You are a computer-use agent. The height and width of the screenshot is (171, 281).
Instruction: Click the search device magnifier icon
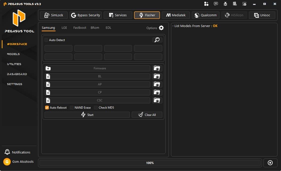(157, 40)
